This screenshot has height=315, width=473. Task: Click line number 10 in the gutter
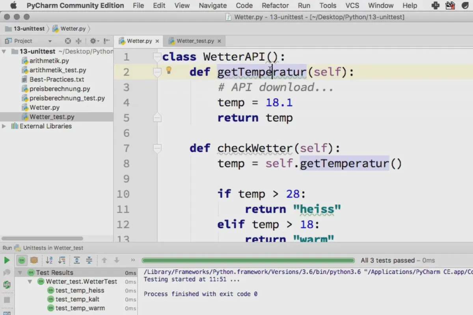123,194
